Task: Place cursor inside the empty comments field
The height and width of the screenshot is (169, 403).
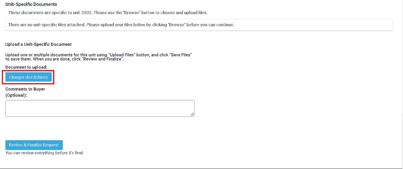Action: tap(100, 108)
